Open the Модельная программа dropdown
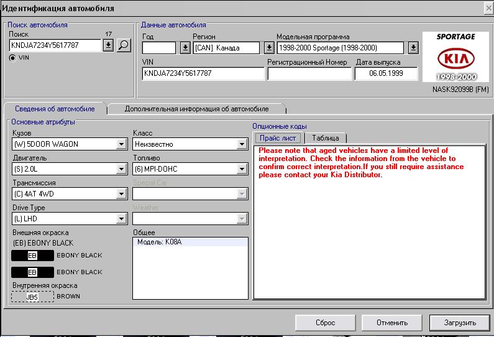Viewport: 494px width, 337px height. pyautogui.click(x=414, y=48)
